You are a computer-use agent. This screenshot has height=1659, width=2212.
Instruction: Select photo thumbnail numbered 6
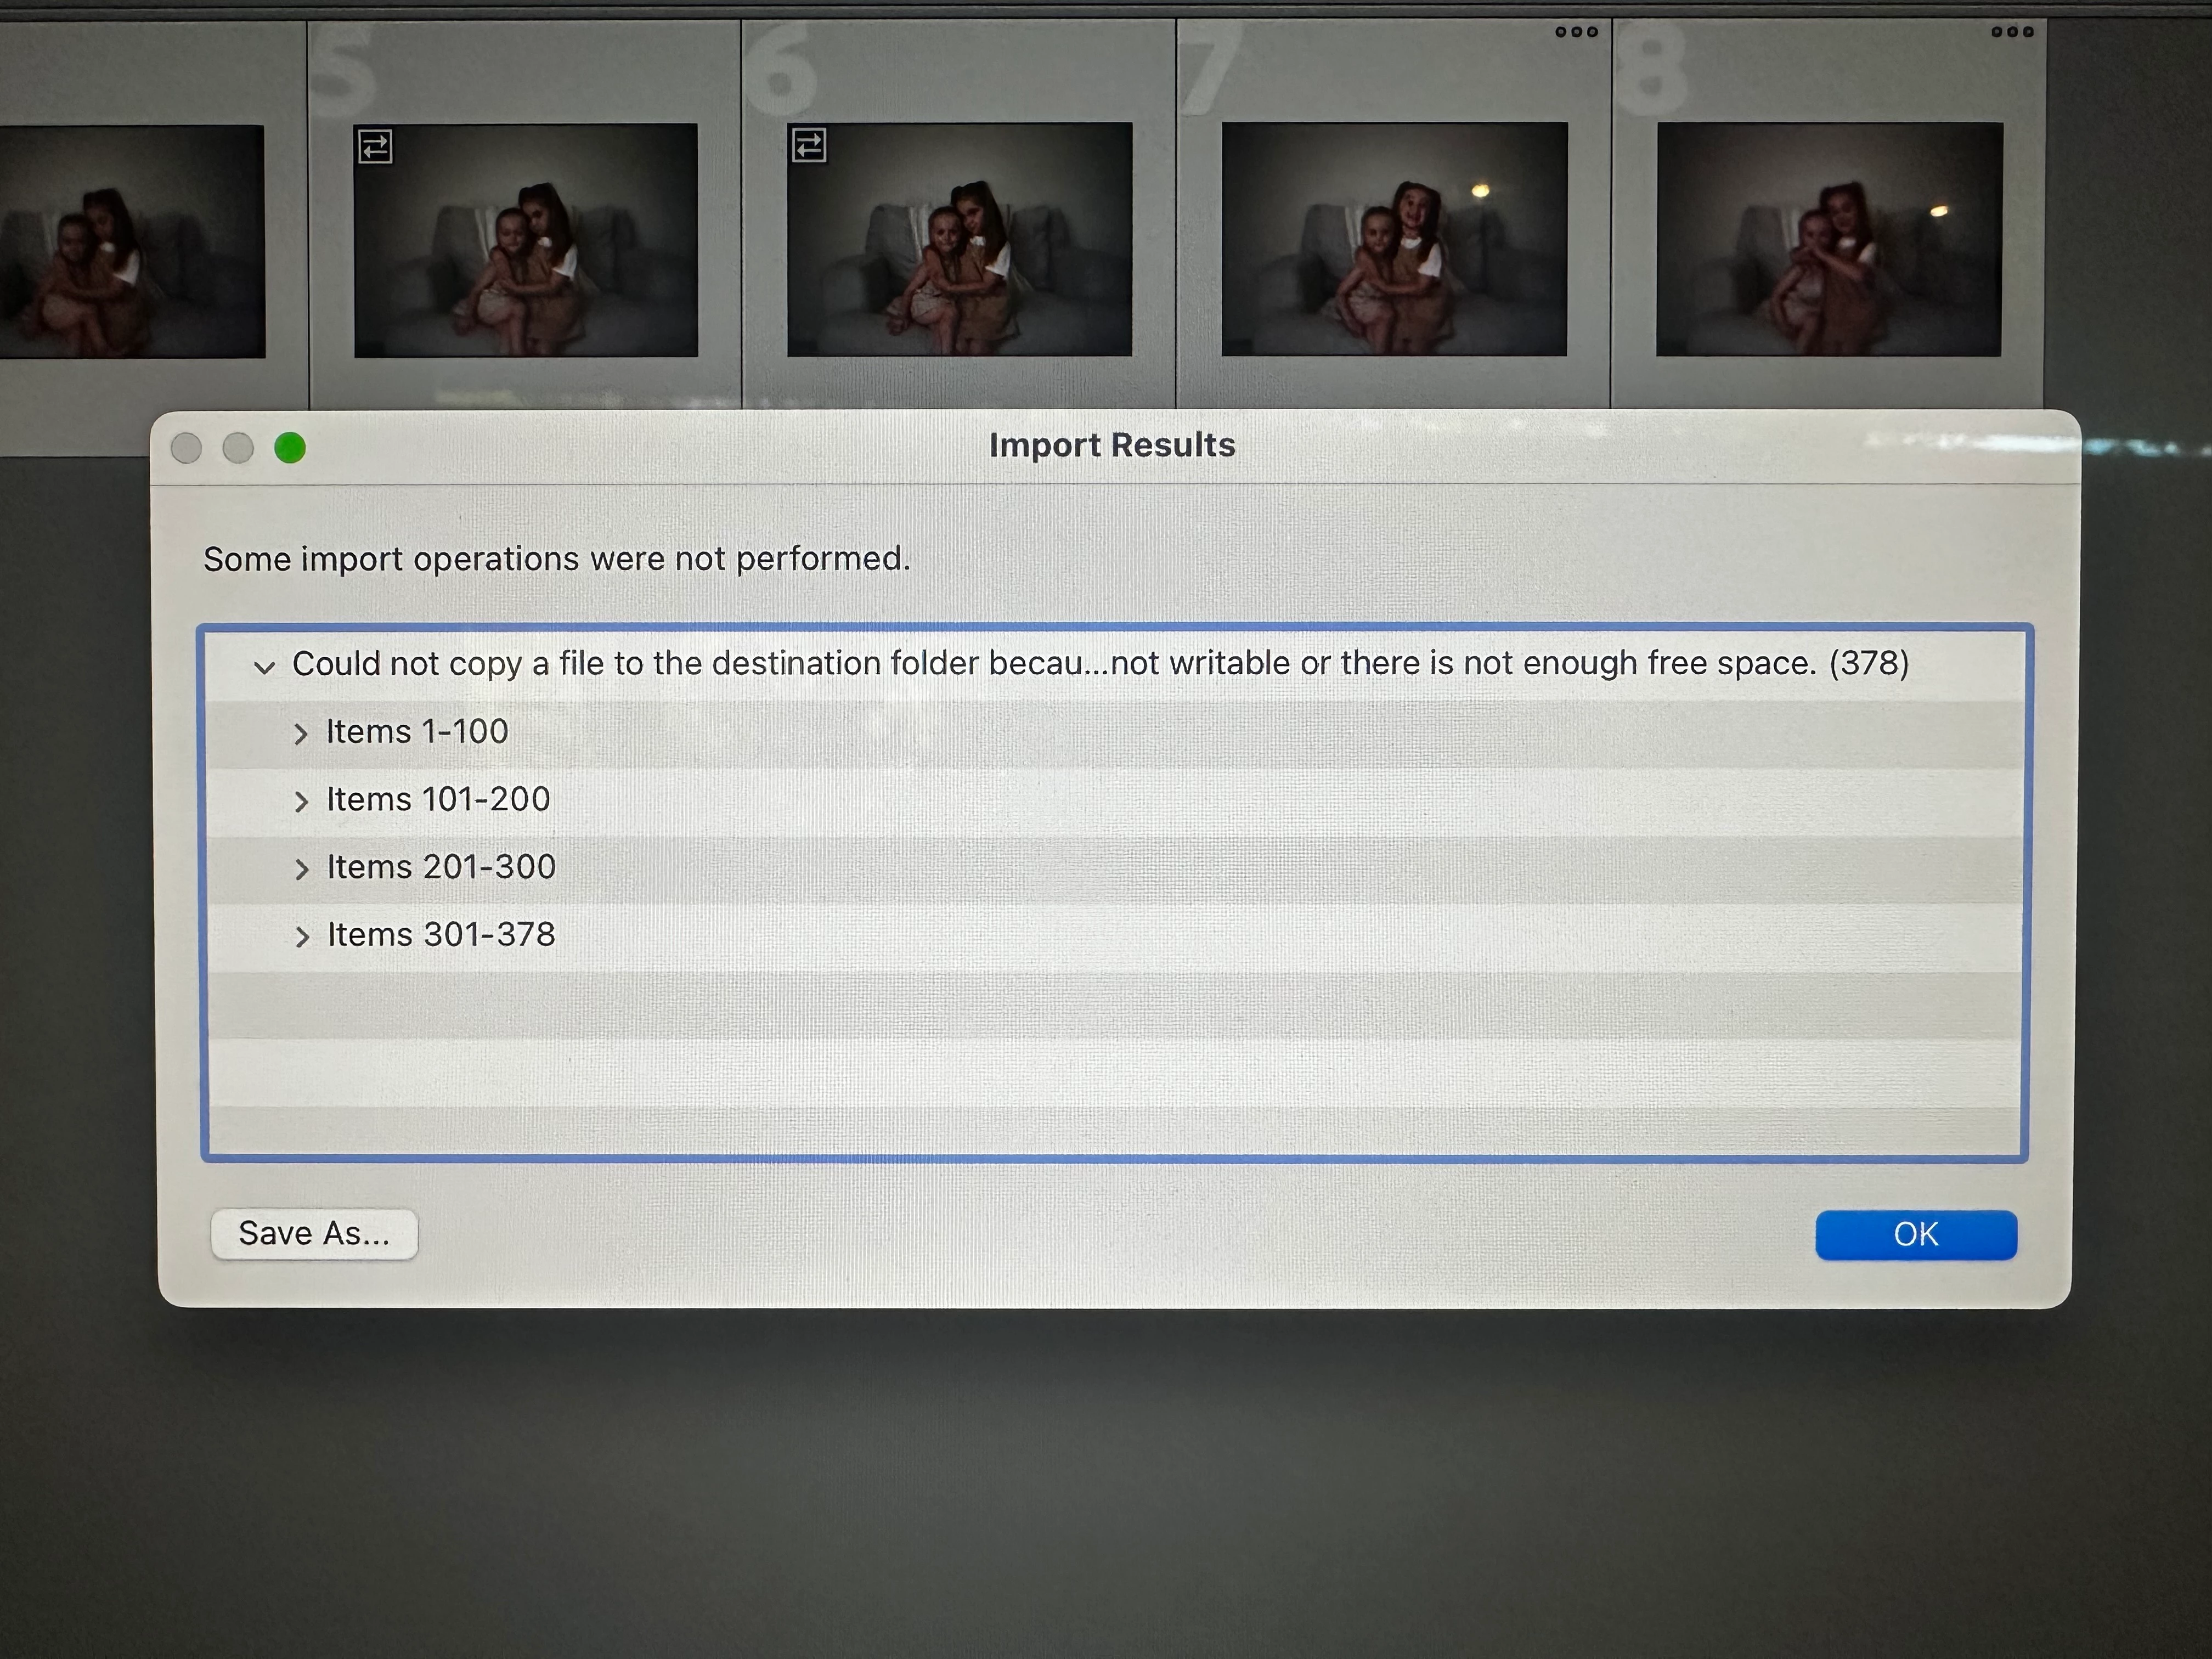960,240
